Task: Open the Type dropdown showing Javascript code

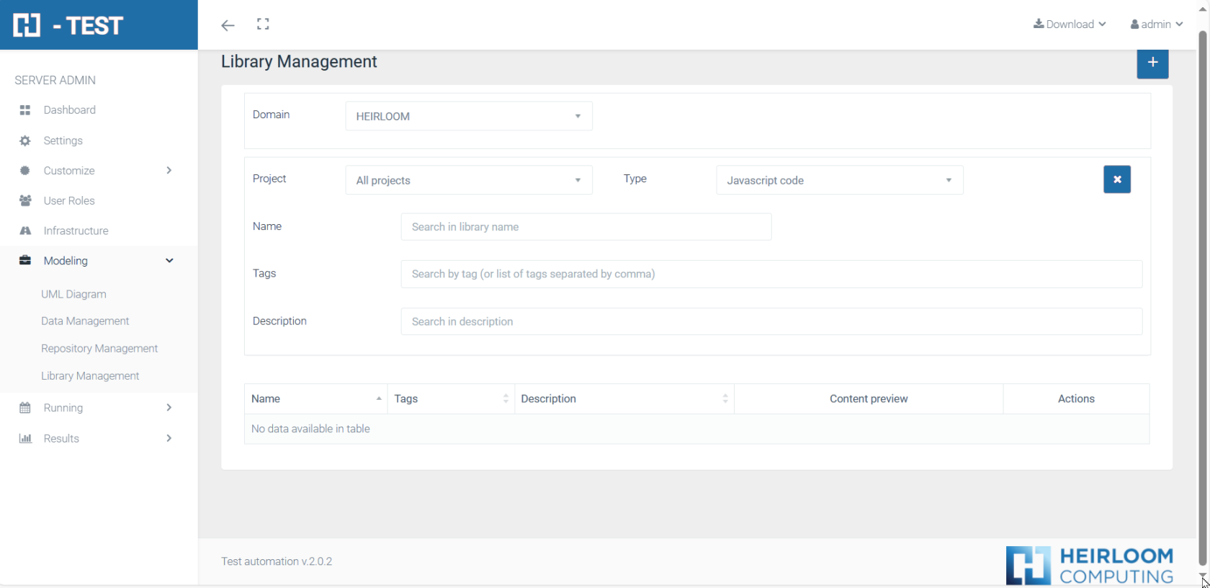Action: coord(839,180)
